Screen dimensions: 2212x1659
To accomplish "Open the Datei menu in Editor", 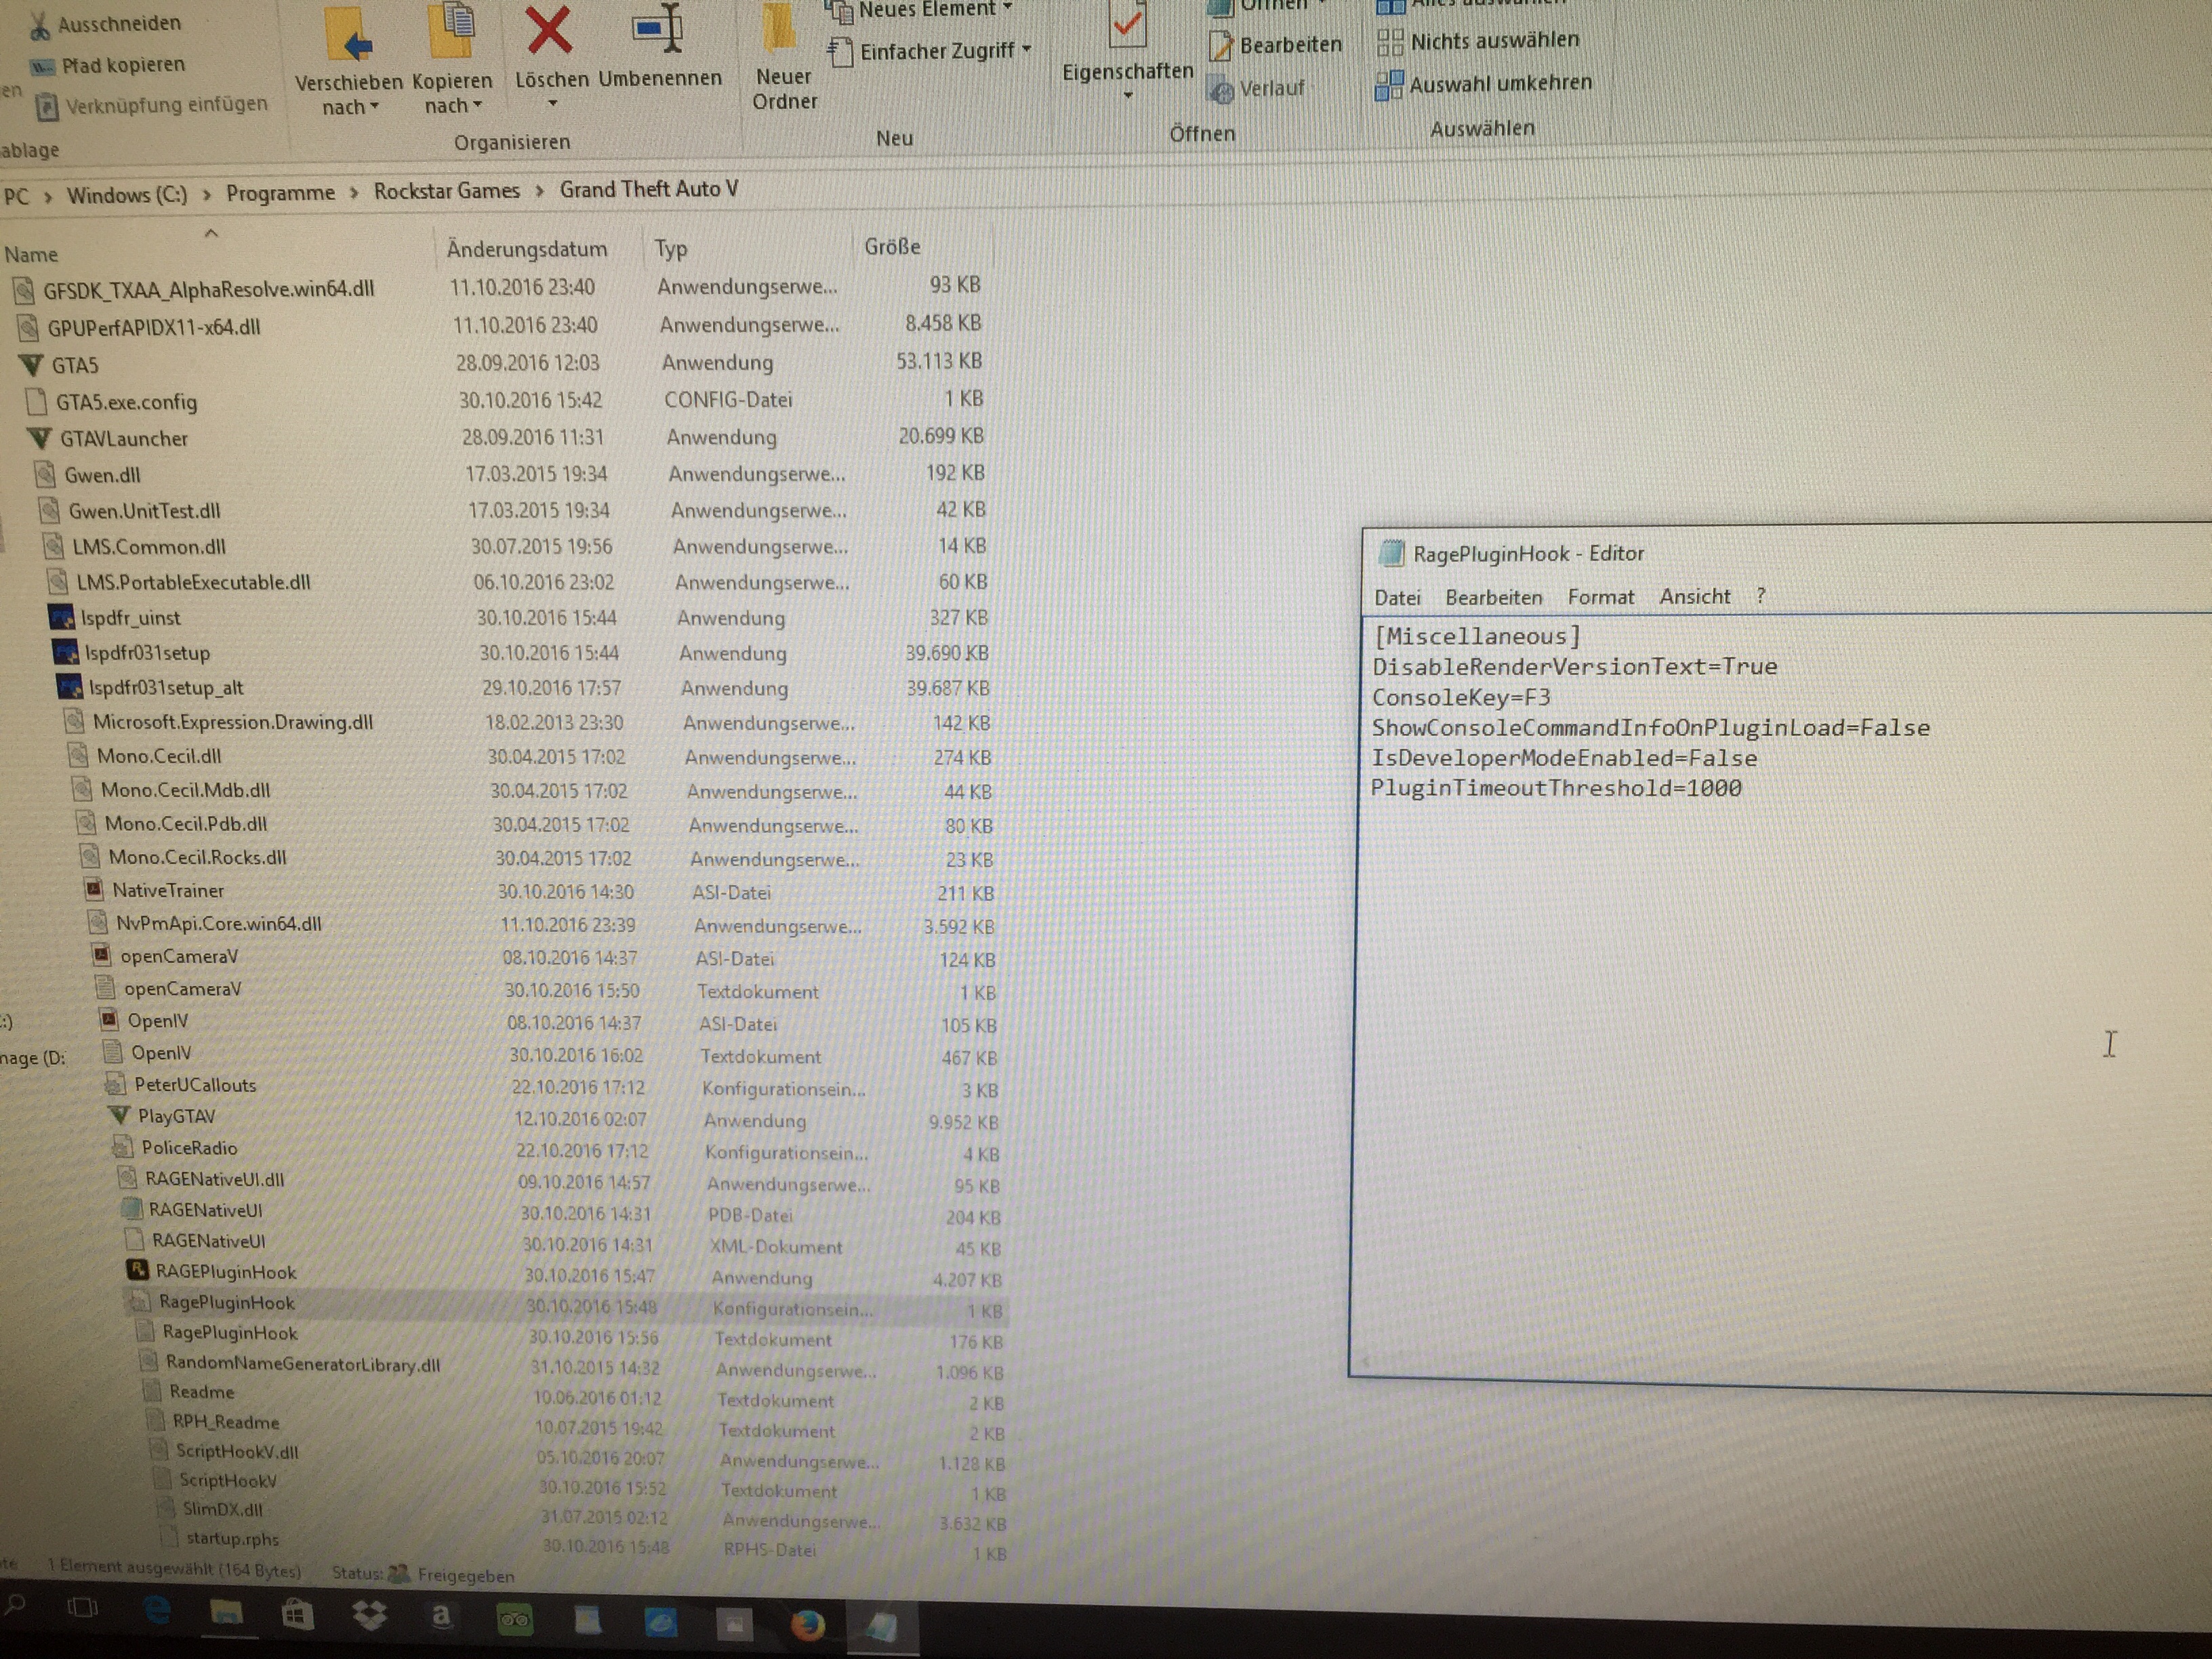I will (x=1397, y=598).
